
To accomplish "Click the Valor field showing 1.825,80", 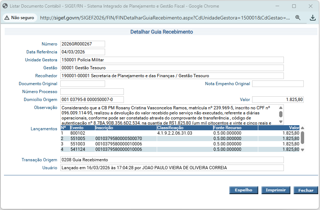I will (x=277, y=100).
